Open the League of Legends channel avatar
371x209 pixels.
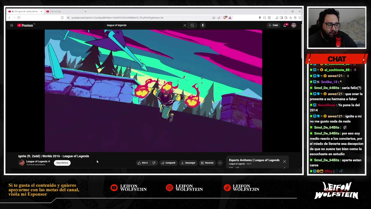click(21, 163)
